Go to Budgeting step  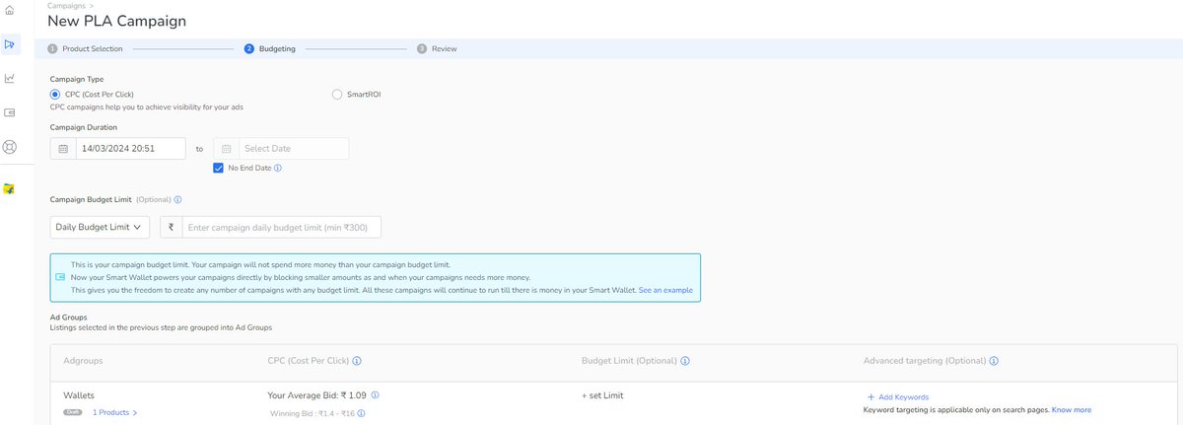tap(270, 48)
